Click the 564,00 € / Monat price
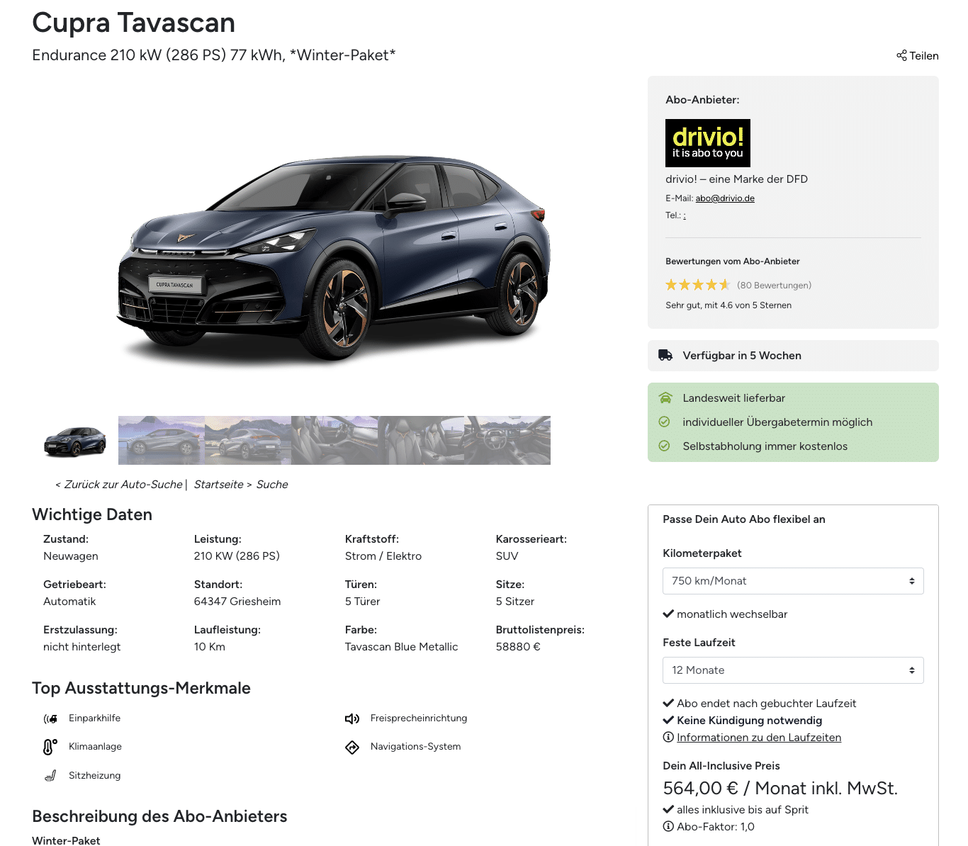Viewport: 968px width, 846px height. pyautogui.click(x=780, y=789)
